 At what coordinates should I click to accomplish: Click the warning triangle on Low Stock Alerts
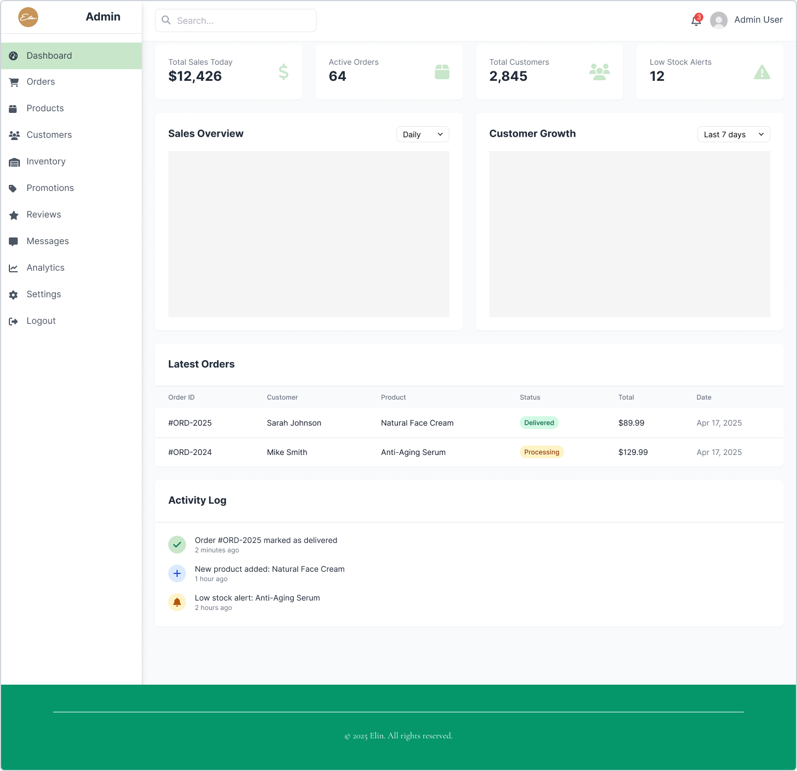point(762,72)
